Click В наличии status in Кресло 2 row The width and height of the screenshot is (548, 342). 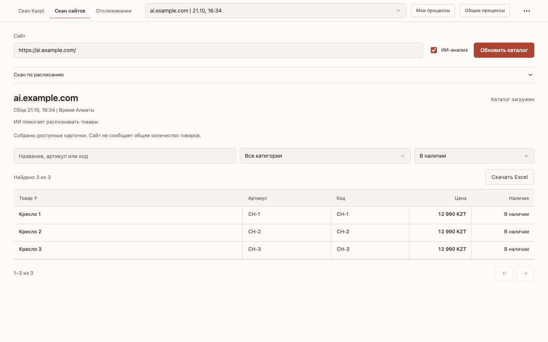(516, 232)
